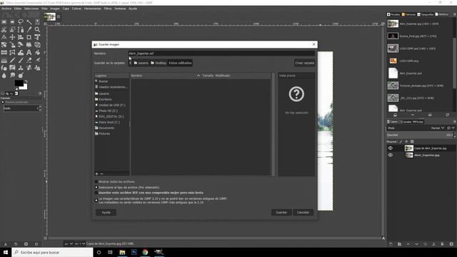
Task: Select the Measure tool
Action: (x=4, y=37)
